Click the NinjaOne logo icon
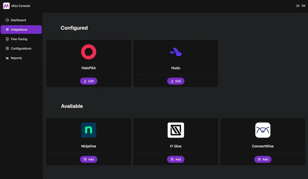Image resolution: width=308 pixels, height=179 pixels. pos(89,130)
